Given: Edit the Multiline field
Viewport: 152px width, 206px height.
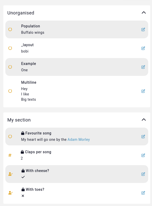Looking at the screenshot, I should click(x=143, y=91).
